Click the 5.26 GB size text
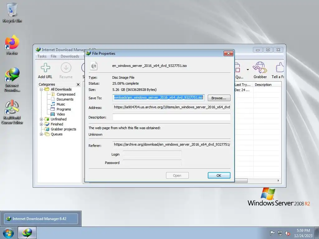319x239 pixels. point(135,90)
